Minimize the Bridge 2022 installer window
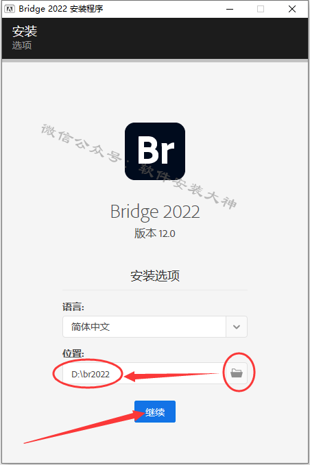The width and height of the screenshot is (310, 465). click(x=230, y=9)
